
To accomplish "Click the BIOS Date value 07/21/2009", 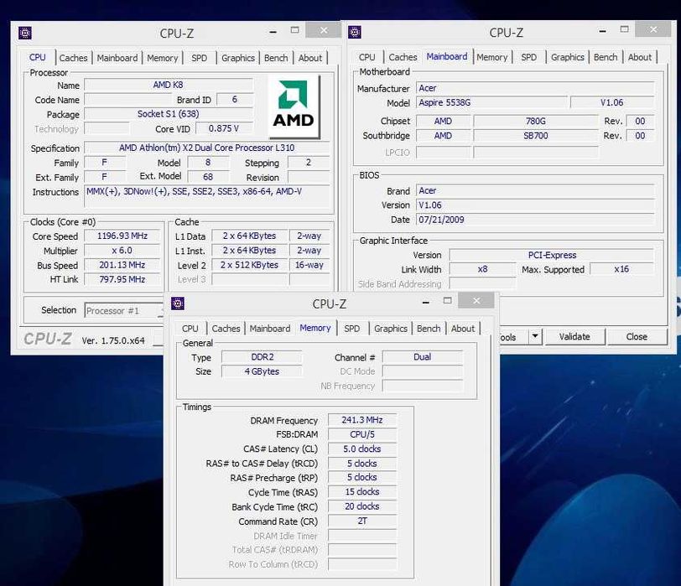I will (535, 219).
